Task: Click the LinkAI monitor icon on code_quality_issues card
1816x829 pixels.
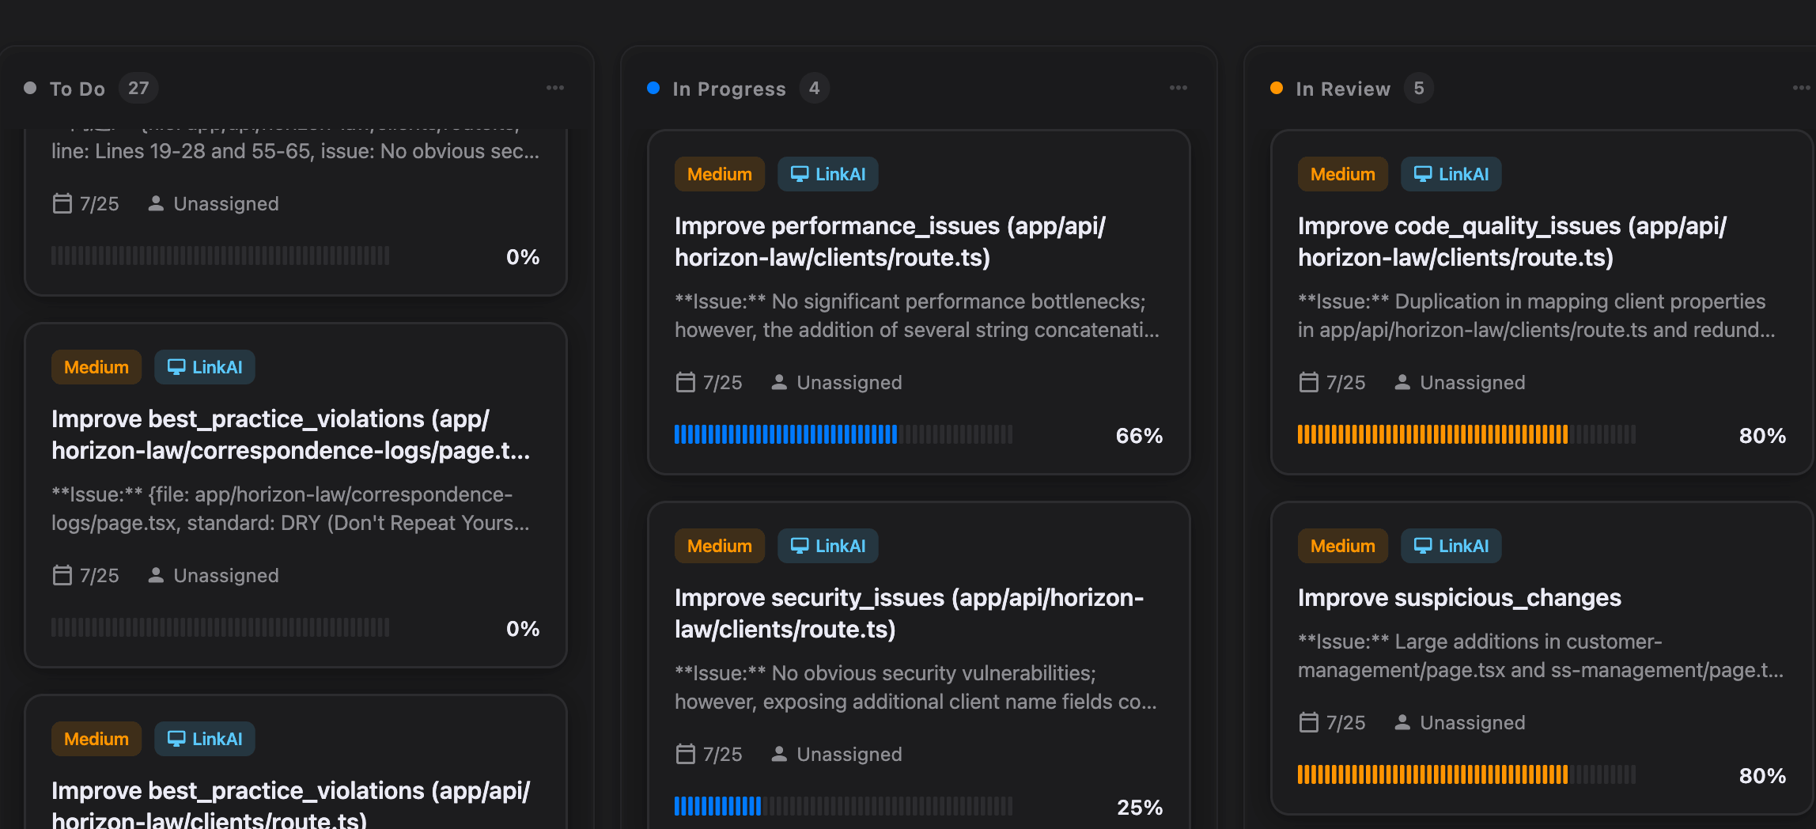Action: pyautogui.click(x=1424, y=173)
